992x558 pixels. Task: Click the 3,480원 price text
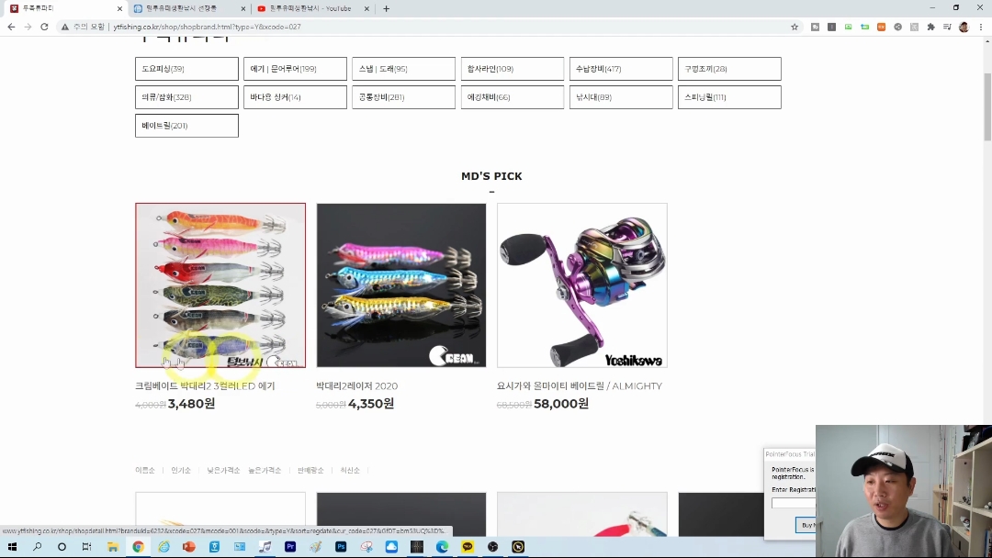[x=191, y=404]
